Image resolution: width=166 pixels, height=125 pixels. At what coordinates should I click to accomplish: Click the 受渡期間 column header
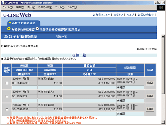click(x=130, y=68)
